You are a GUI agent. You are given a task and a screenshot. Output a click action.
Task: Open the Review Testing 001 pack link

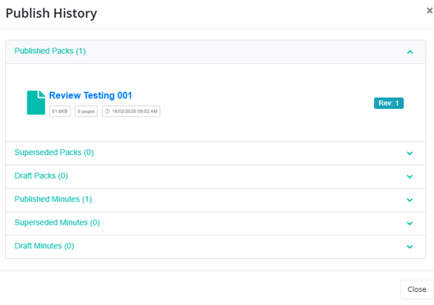(90, 95)
